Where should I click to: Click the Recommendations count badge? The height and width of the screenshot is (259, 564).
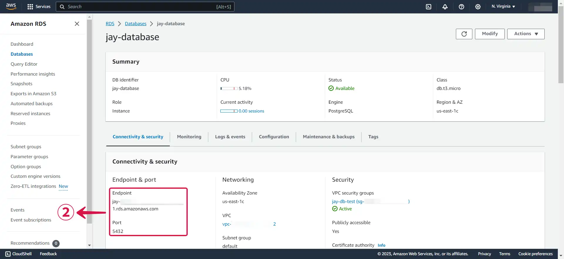pyautogui.click(x=56, y=243)
